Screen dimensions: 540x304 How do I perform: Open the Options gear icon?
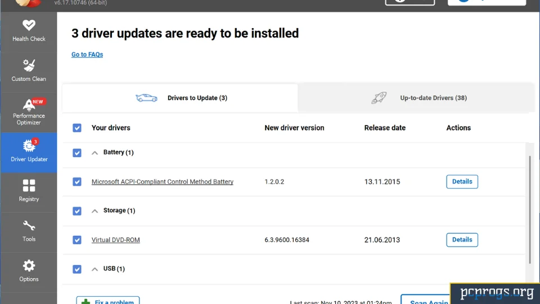click(29, 266)
